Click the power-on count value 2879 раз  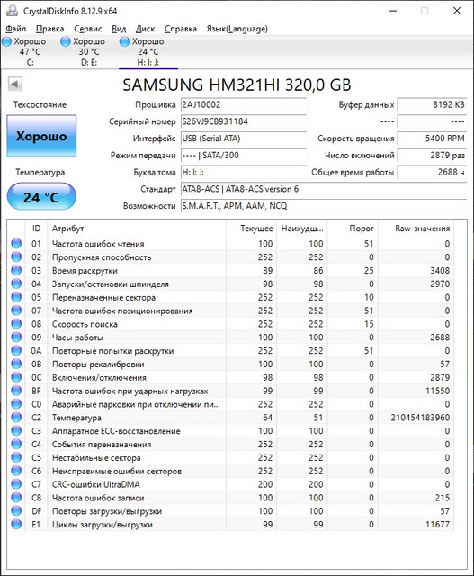[432, 156]
